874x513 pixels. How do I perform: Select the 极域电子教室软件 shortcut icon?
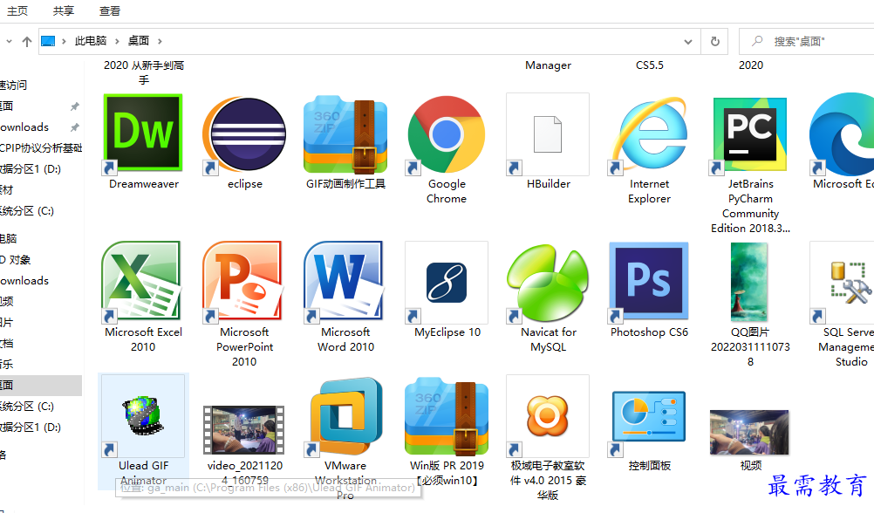pos(548,416)
